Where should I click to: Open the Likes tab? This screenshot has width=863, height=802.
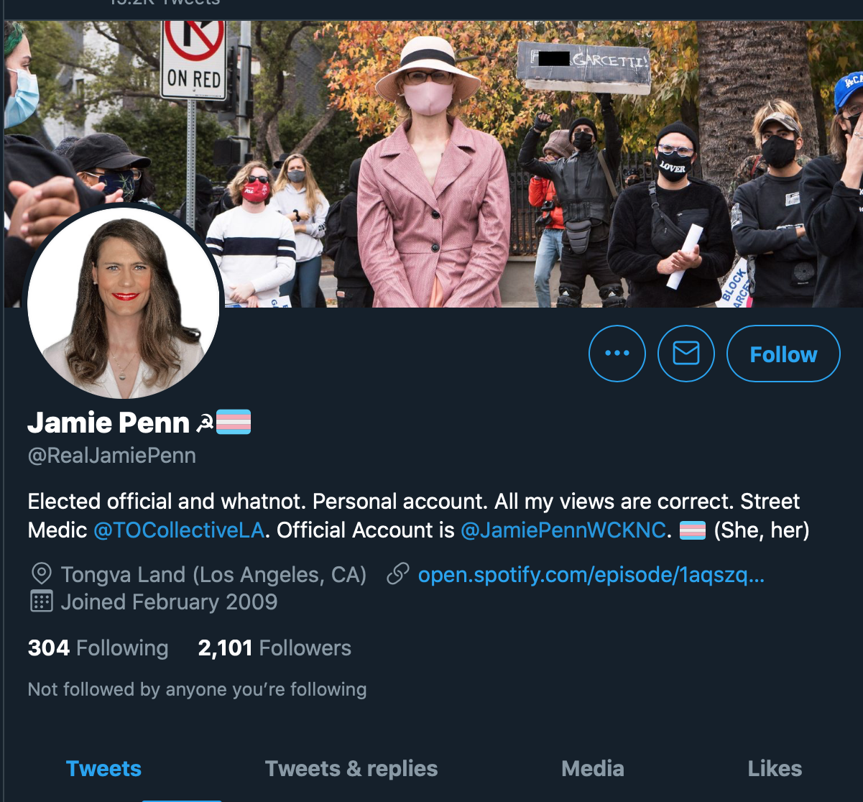click(775, 768)
